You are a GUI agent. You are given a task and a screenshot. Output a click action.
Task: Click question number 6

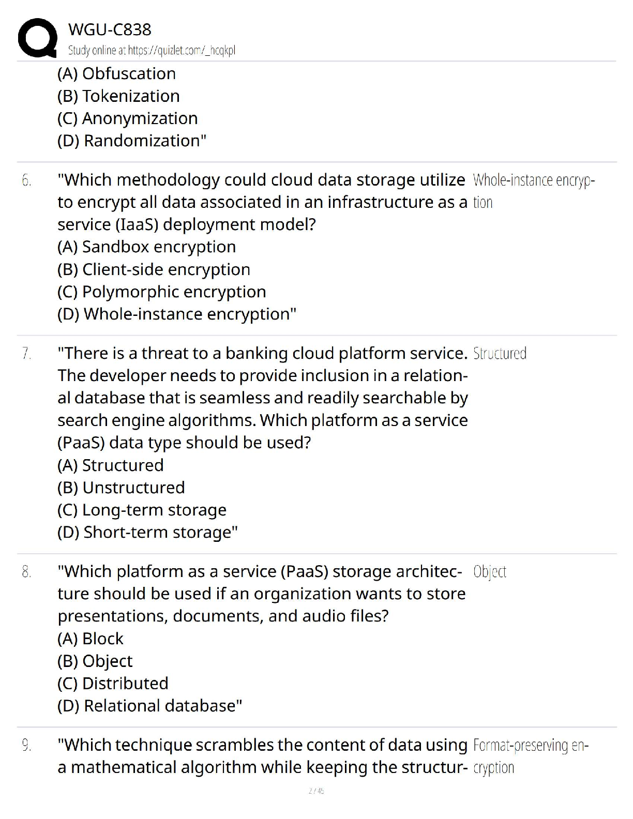coord(26,181)
